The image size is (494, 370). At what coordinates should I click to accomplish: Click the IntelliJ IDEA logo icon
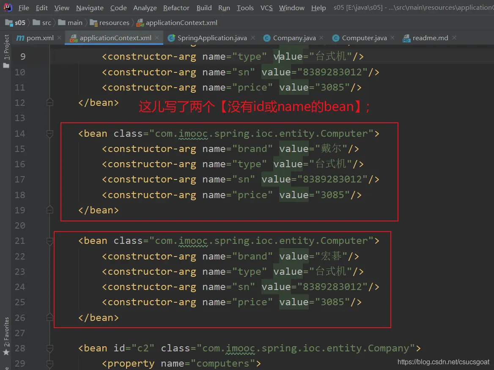coord(8,7)
